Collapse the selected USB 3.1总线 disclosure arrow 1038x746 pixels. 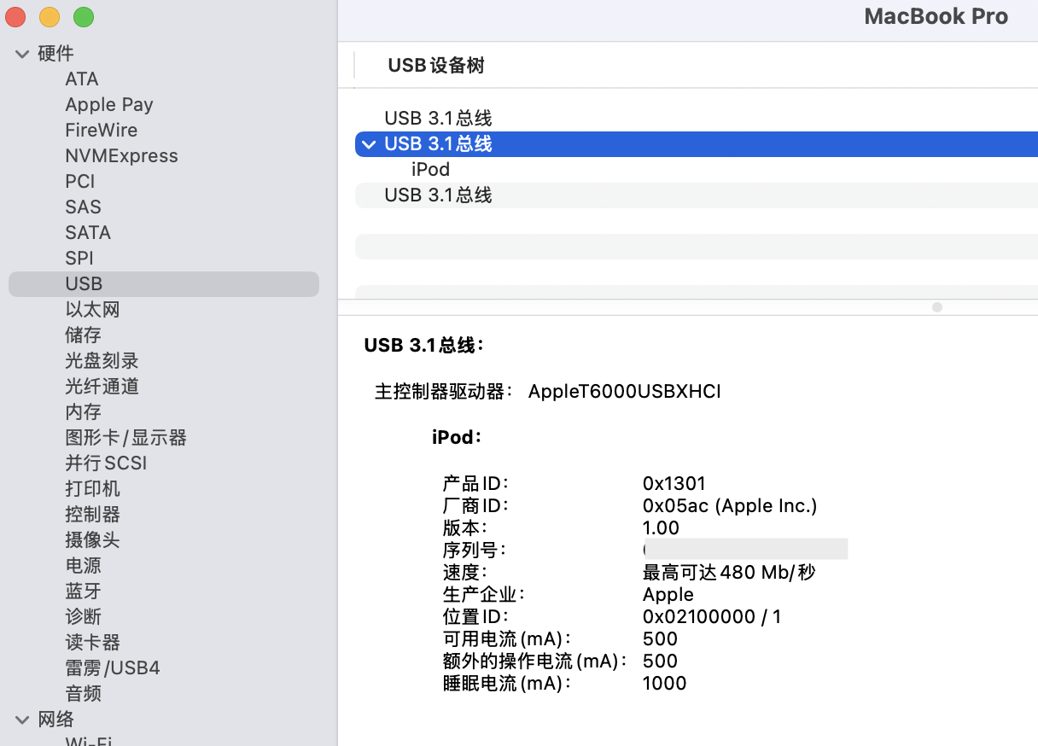(x=369, y=144)
